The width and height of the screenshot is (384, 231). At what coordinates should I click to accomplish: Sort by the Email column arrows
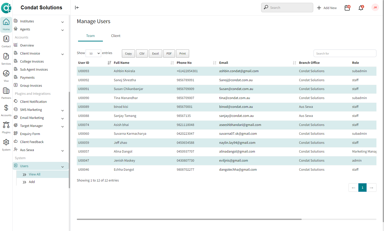295,63
